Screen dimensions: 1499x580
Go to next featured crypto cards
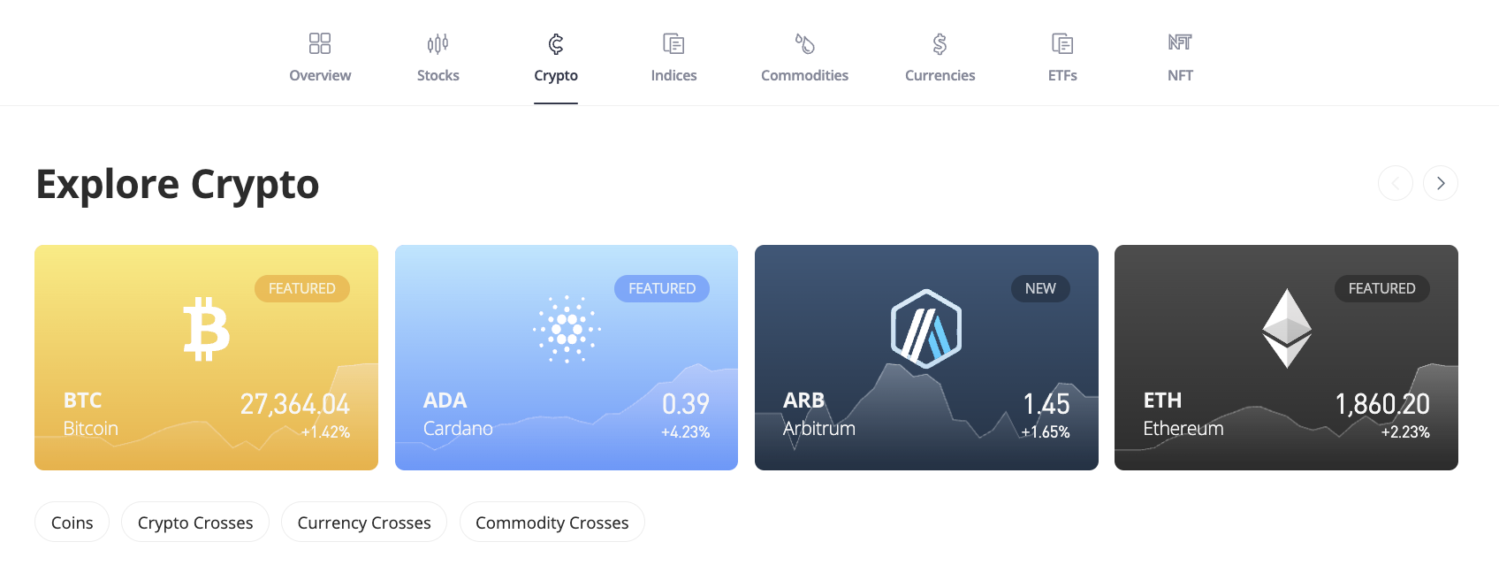click(x=1441, y=183)
